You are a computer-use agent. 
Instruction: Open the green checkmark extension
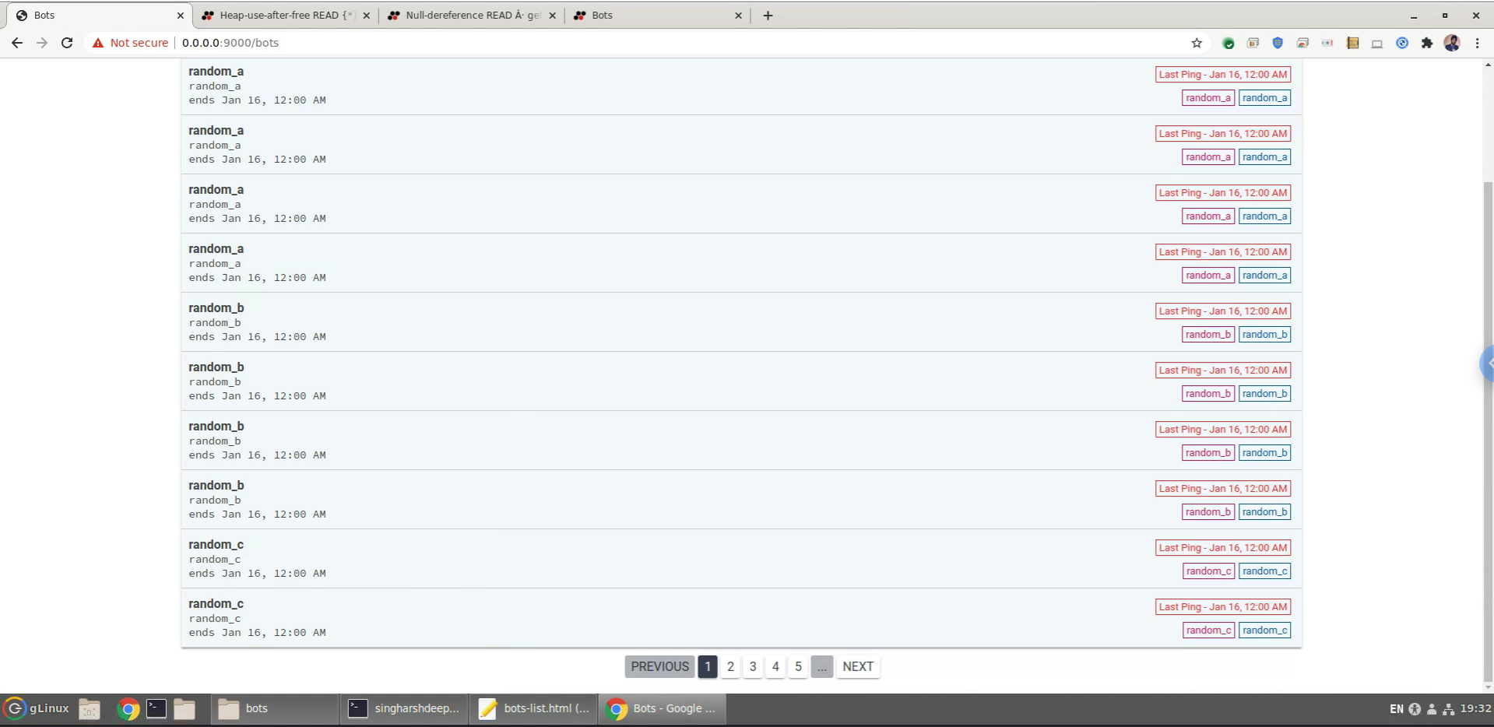click(x=1229, y=43)
